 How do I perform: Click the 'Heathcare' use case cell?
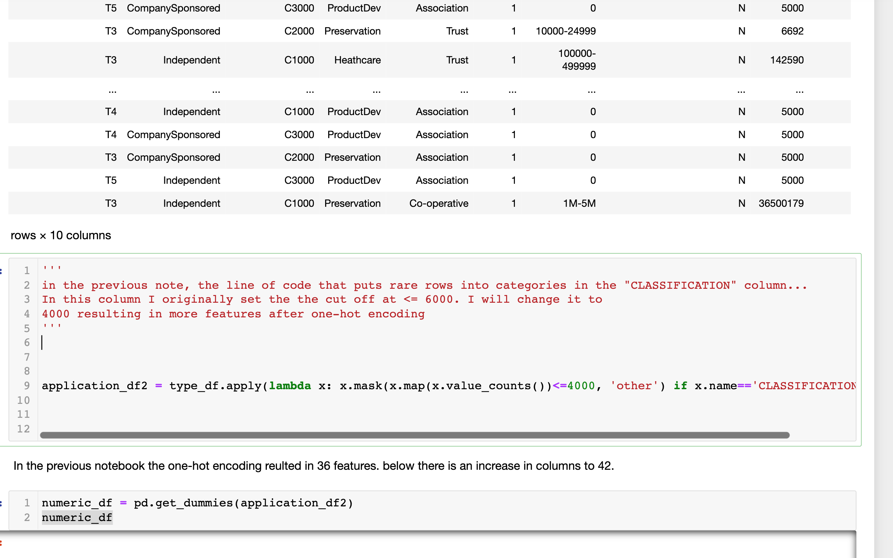(x=357, y=60)
